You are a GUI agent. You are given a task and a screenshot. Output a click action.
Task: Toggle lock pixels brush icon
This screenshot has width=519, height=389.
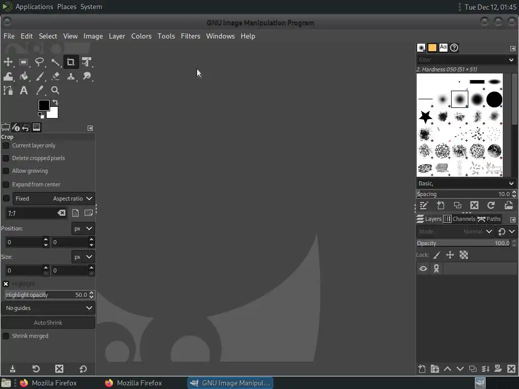437,255
